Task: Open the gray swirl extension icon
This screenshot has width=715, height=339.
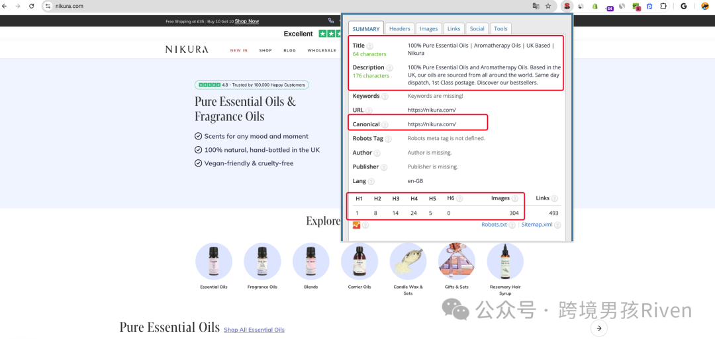Action: point(621,7)
